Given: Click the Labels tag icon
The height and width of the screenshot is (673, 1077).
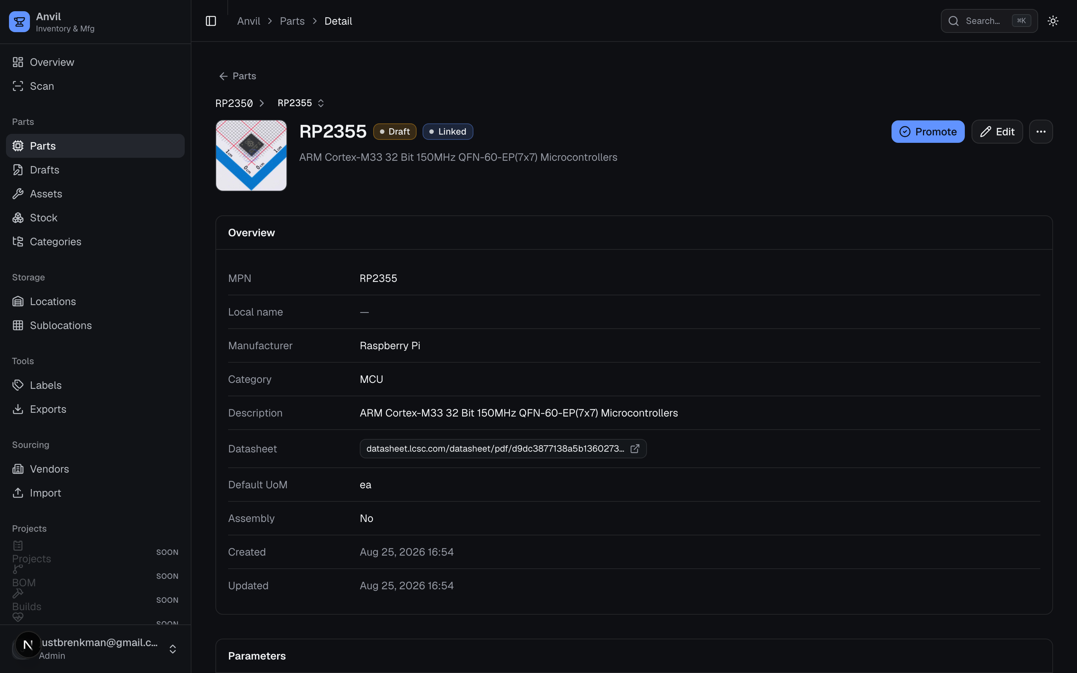Looking at the screenshot, I should pos(18,385).
